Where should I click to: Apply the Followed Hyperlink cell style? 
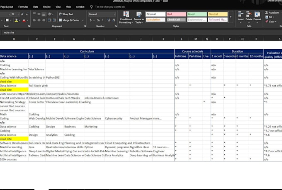pyautogui.click(x=218, y=19)
